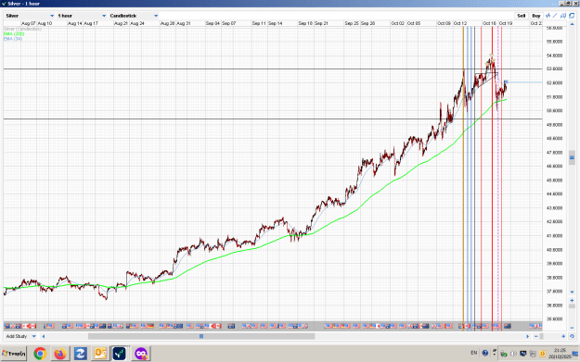
Task: Select the Silver (Candlestick) legend label
Action: pyautogui.click(x=22, y=29)
